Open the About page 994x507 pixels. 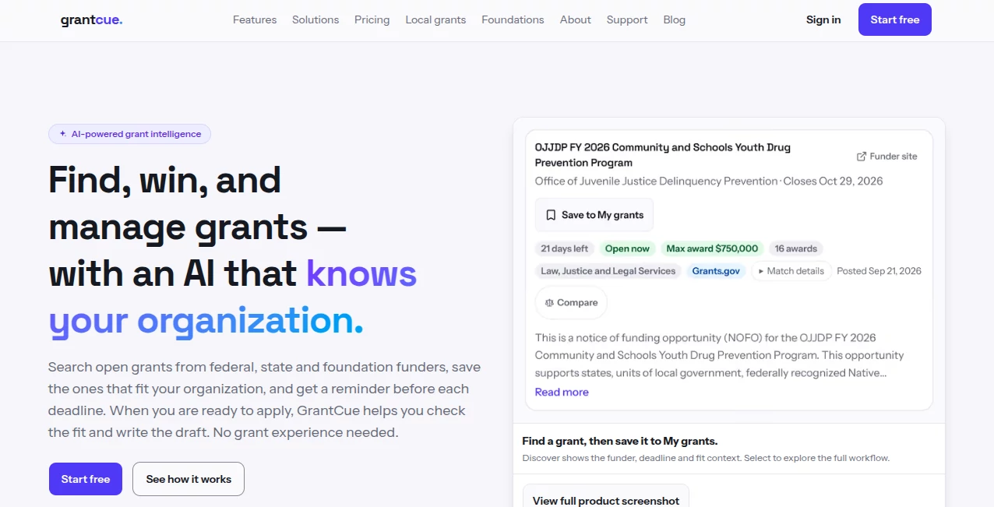[575, 20]
